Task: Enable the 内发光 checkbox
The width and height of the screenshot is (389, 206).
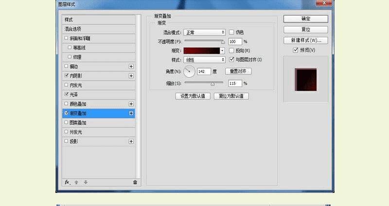Action: (x=66, y=85)
